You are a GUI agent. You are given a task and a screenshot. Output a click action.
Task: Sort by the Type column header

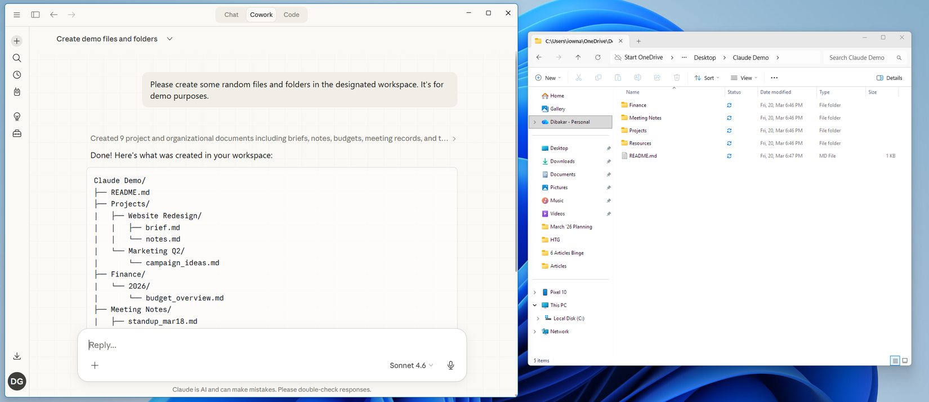[x=824, y=92]
